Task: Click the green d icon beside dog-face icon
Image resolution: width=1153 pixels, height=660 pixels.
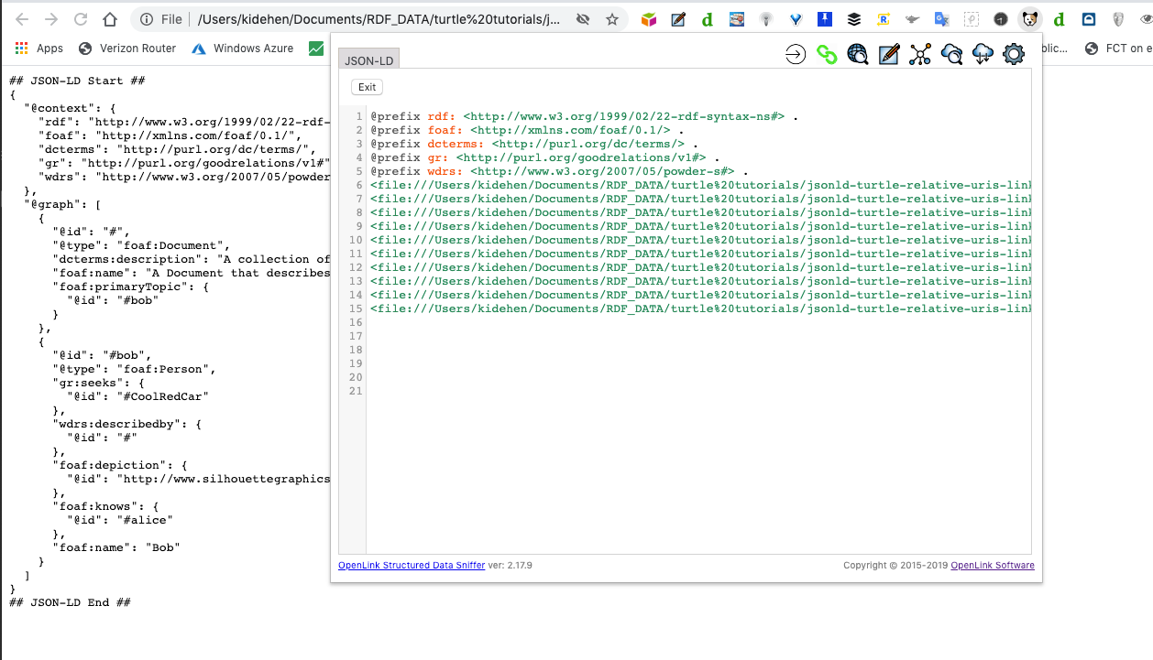Action: click(x=1060, y=19)
